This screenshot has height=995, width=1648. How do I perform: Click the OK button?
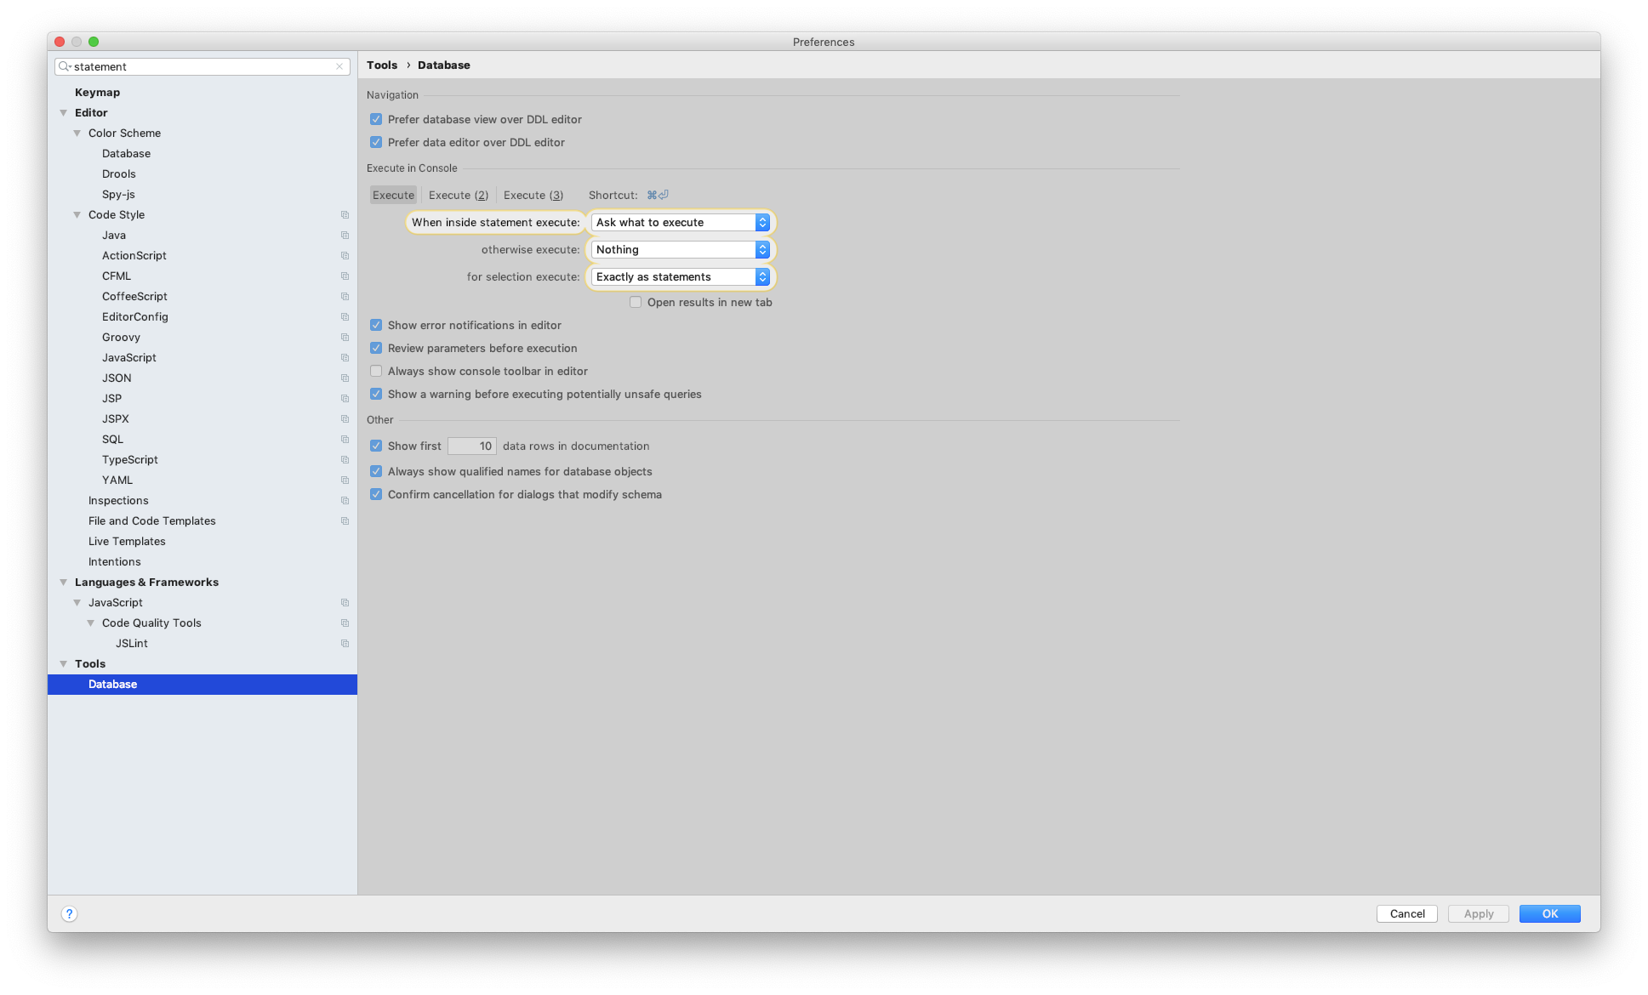pyautogui.click(x=1550, y=913)
